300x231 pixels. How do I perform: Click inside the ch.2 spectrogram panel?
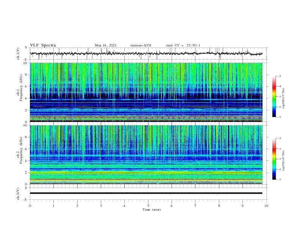146,155
